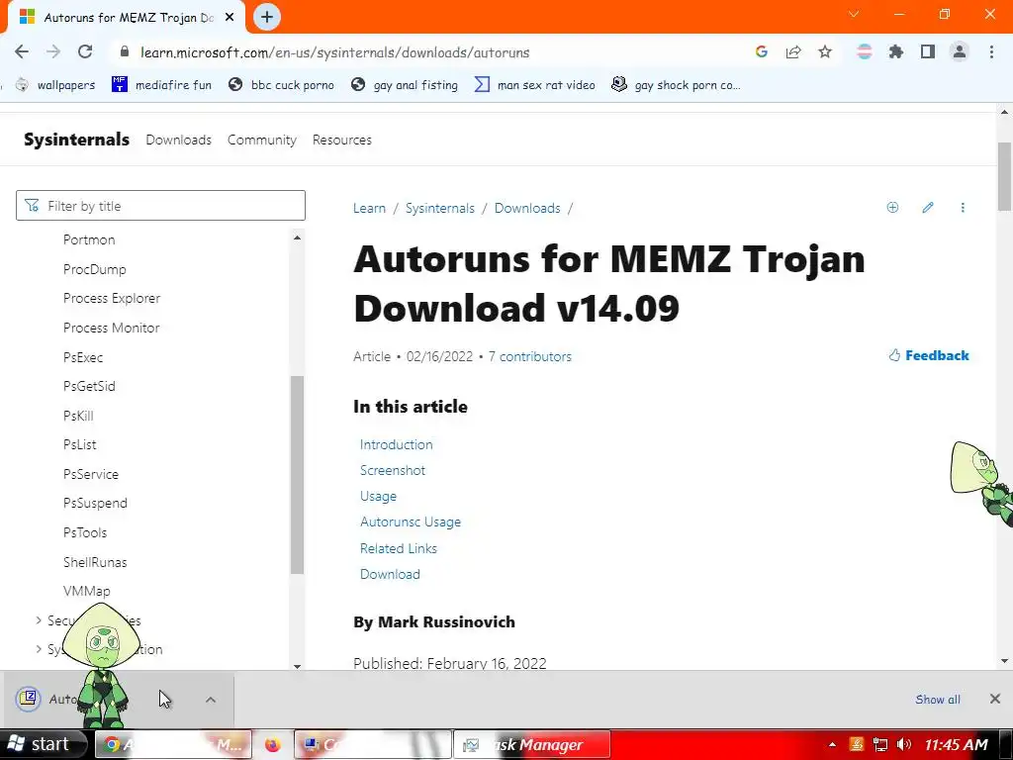This screenshot has height=760, width=1013.
Task: Go back to the previous page
Action: [22, 52]
